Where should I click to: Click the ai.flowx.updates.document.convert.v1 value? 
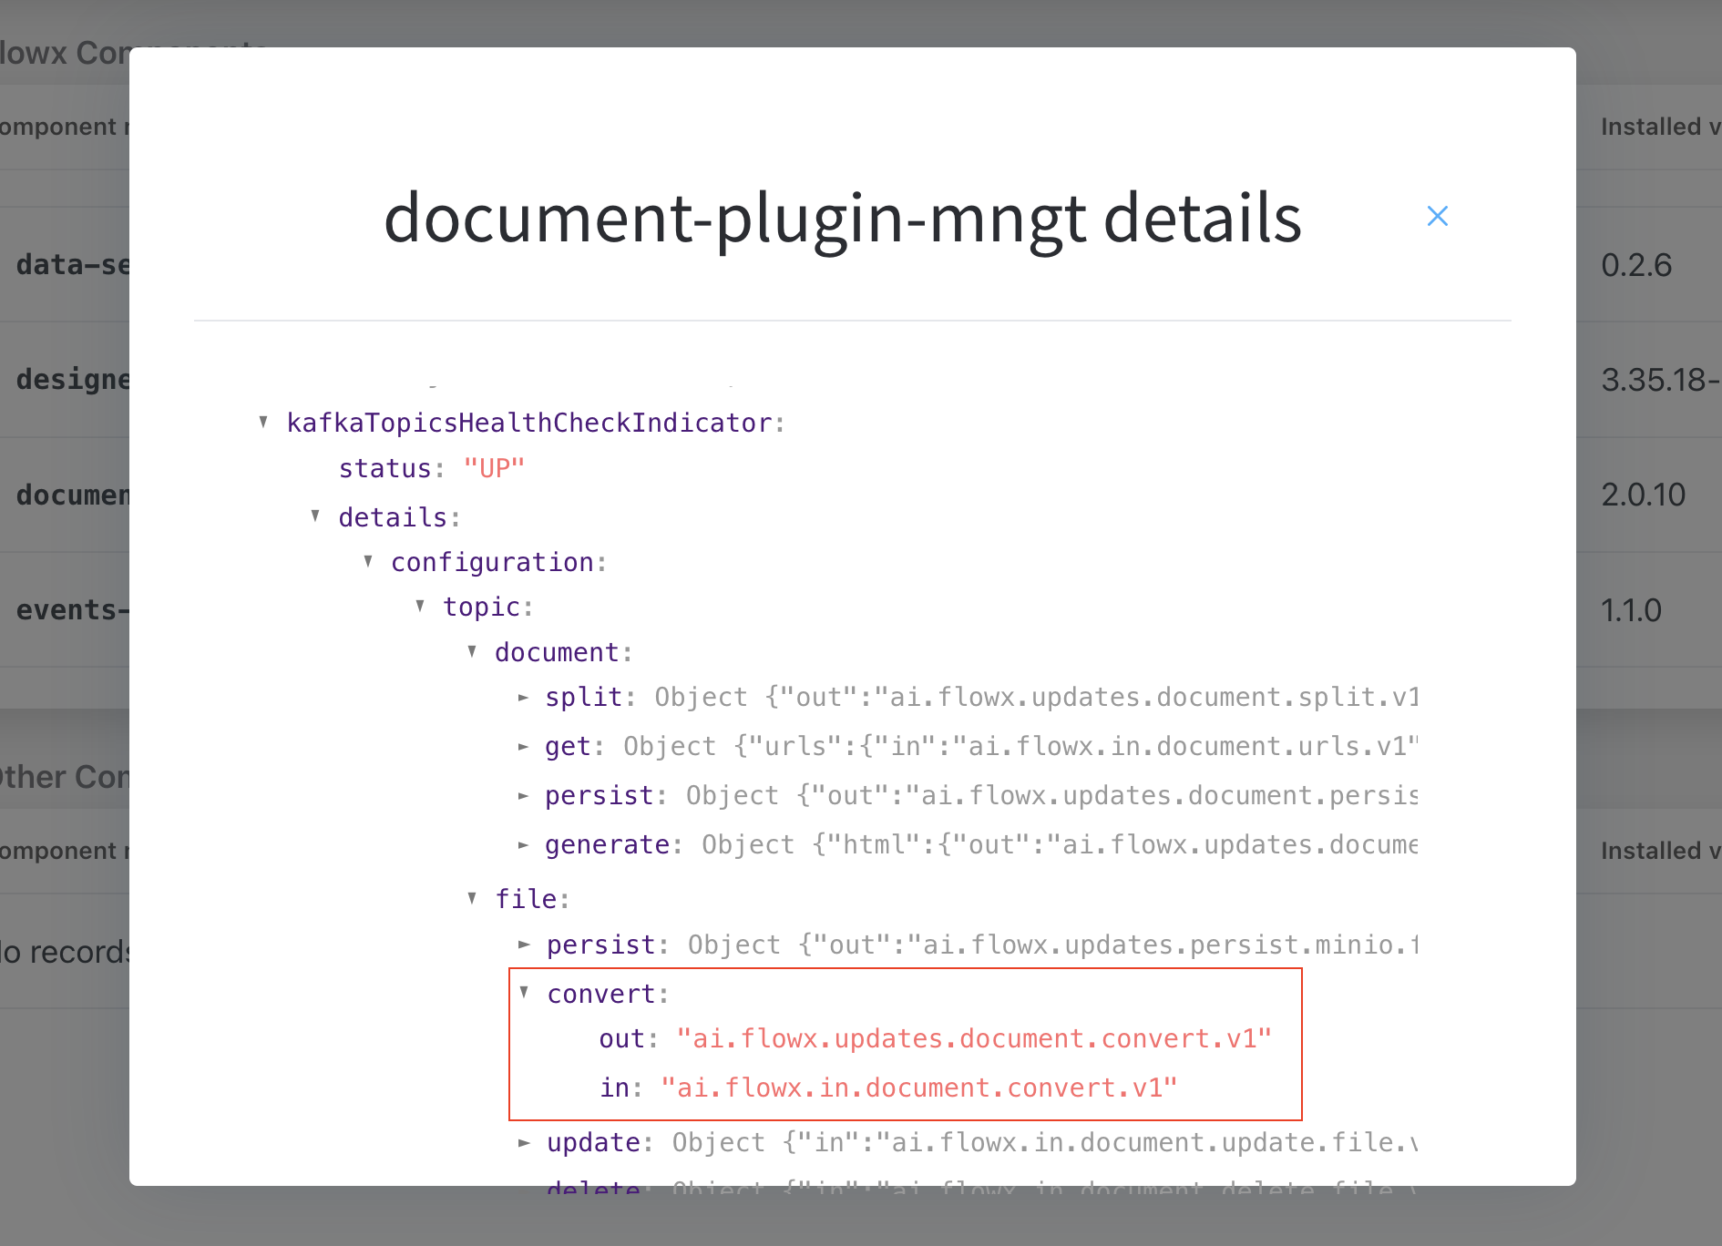(x=974, y=1038)
